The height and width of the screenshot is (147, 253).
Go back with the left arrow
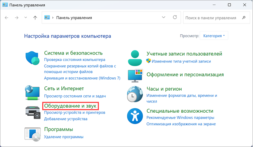(x=6, y=18)
